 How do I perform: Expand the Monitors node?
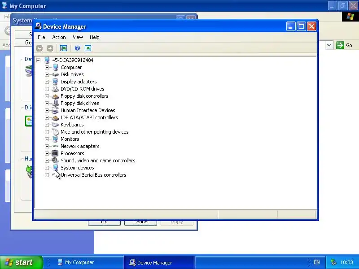(x=47, y=139)
